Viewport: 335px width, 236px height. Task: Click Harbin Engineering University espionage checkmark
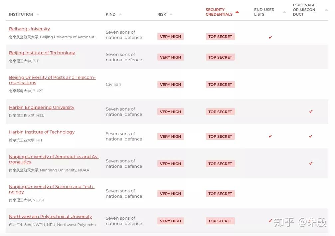pyautogui.click(x=311, y=112)
